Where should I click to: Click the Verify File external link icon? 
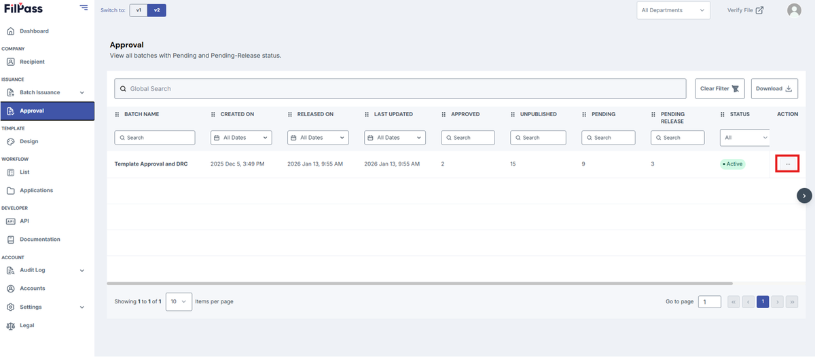pos(759,10)
